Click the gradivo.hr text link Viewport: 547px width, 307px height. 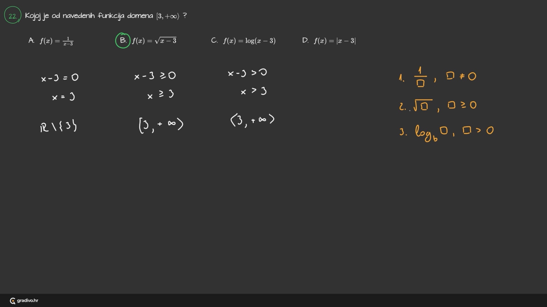[x=27, y=300]
